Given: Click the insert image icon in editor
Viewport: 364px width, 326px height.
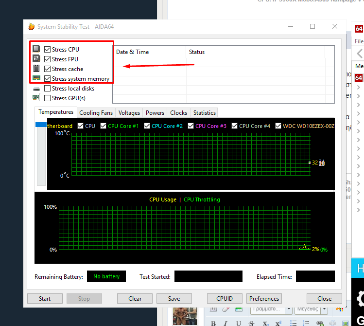Looking at the screenshot, I should (346, 323).
